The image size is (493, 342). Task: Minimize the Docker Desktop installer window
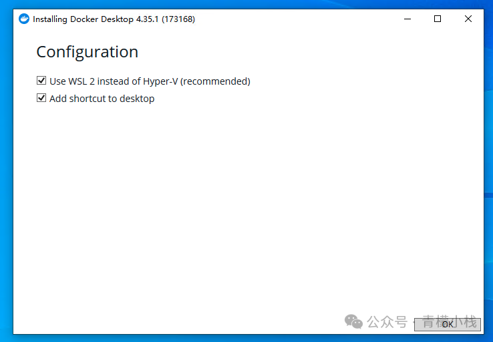[407, 19]
